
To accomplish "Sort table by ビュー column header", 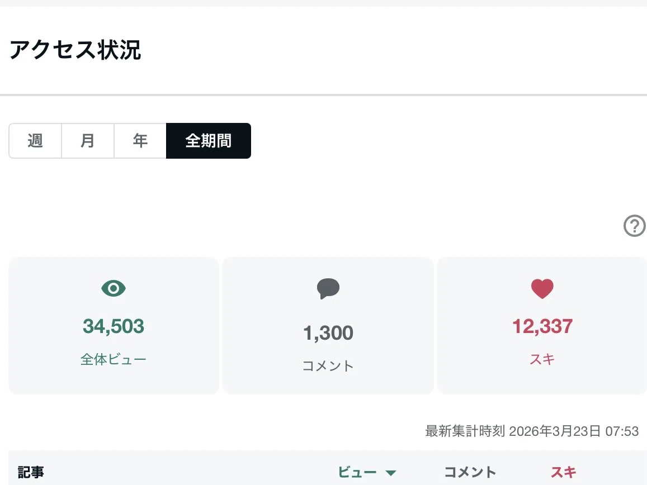I will coord(357,472).
